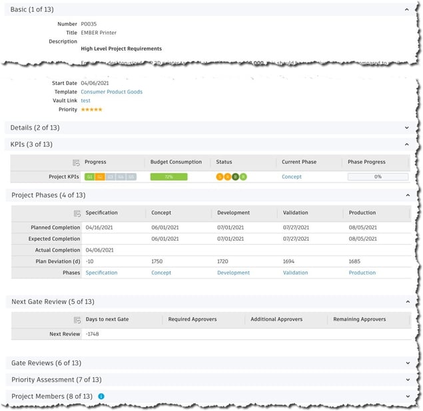Click the Specification column header in Project Phases
Screen dimensions: 423x411
101,213
